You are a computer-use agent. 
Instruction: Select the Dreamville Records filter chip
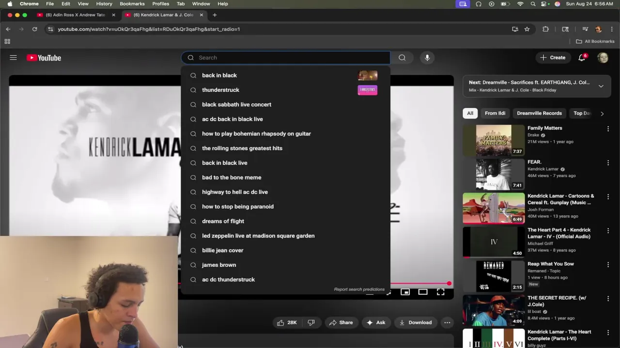pyautogui.click(x=539, y=113)
